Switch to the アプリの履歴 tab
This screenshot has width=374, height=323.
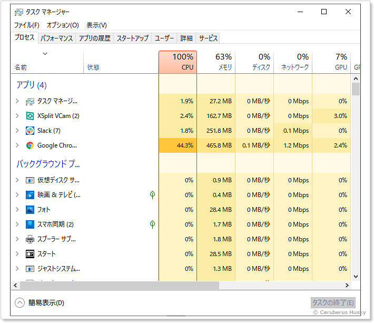(x=95, y=38)
